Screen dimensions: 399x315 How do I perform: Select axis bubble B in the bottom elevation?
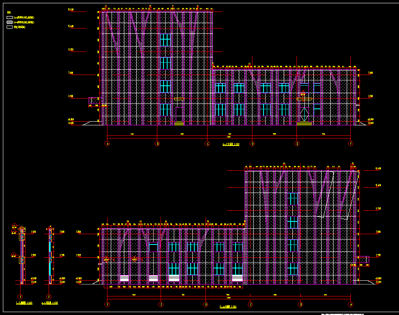(301, 304)
